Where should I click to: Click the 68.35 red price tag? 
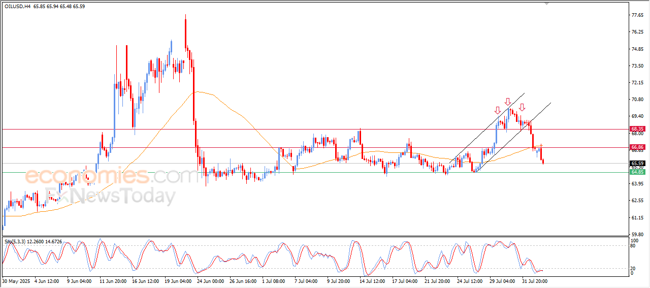[637, 129]
